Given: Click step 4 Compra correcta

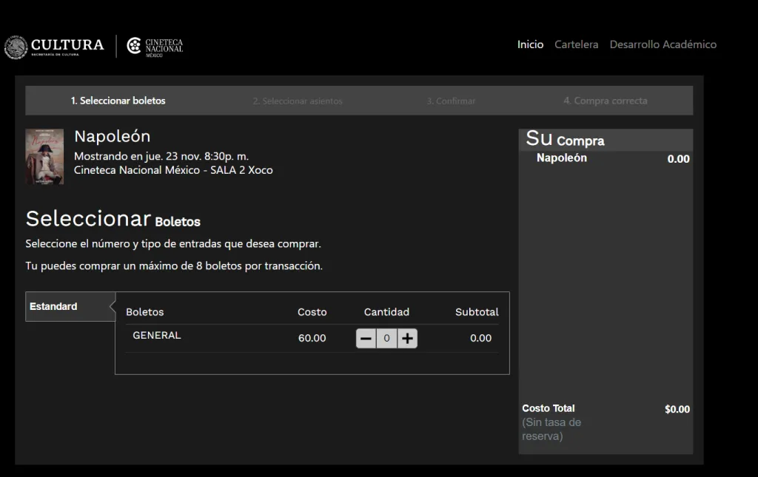Looking at the screenshot, I should (x=605, y=101).
